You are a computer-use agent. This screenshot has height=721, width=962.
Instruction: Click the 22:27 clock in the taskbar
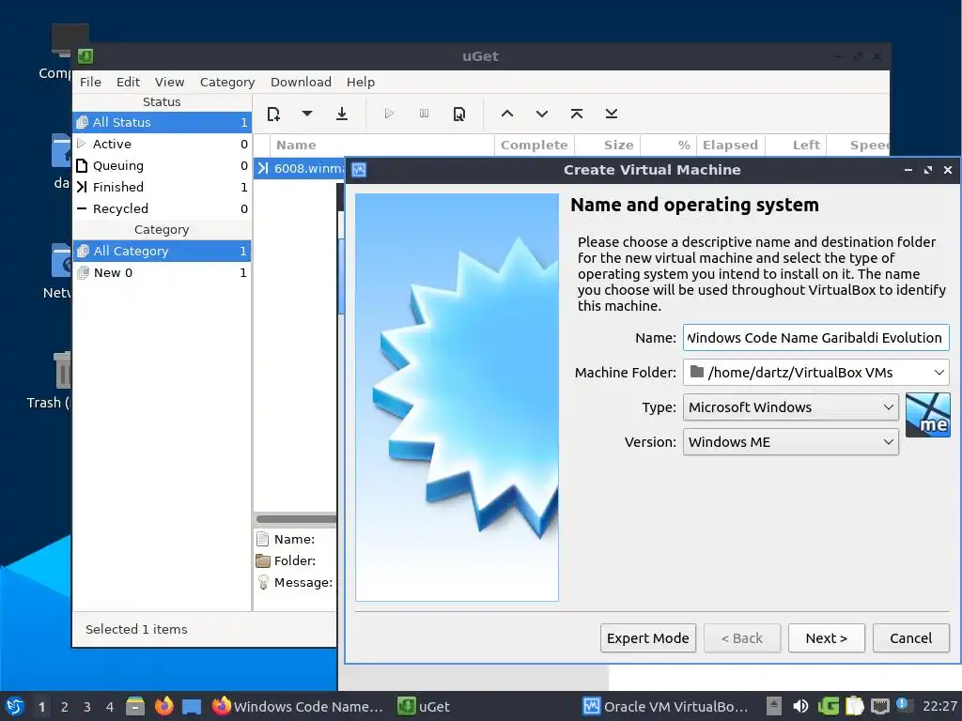tap(939, 706)
